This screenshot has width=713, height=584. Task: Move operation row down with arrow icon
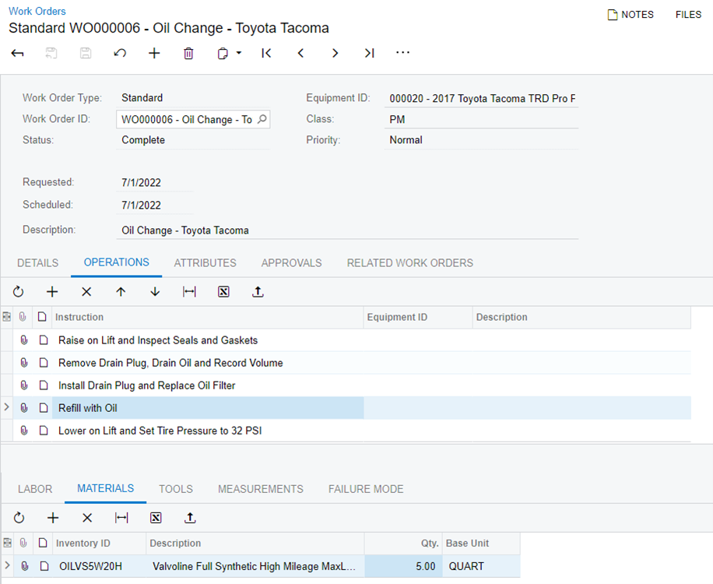click(x=155, y=291)
